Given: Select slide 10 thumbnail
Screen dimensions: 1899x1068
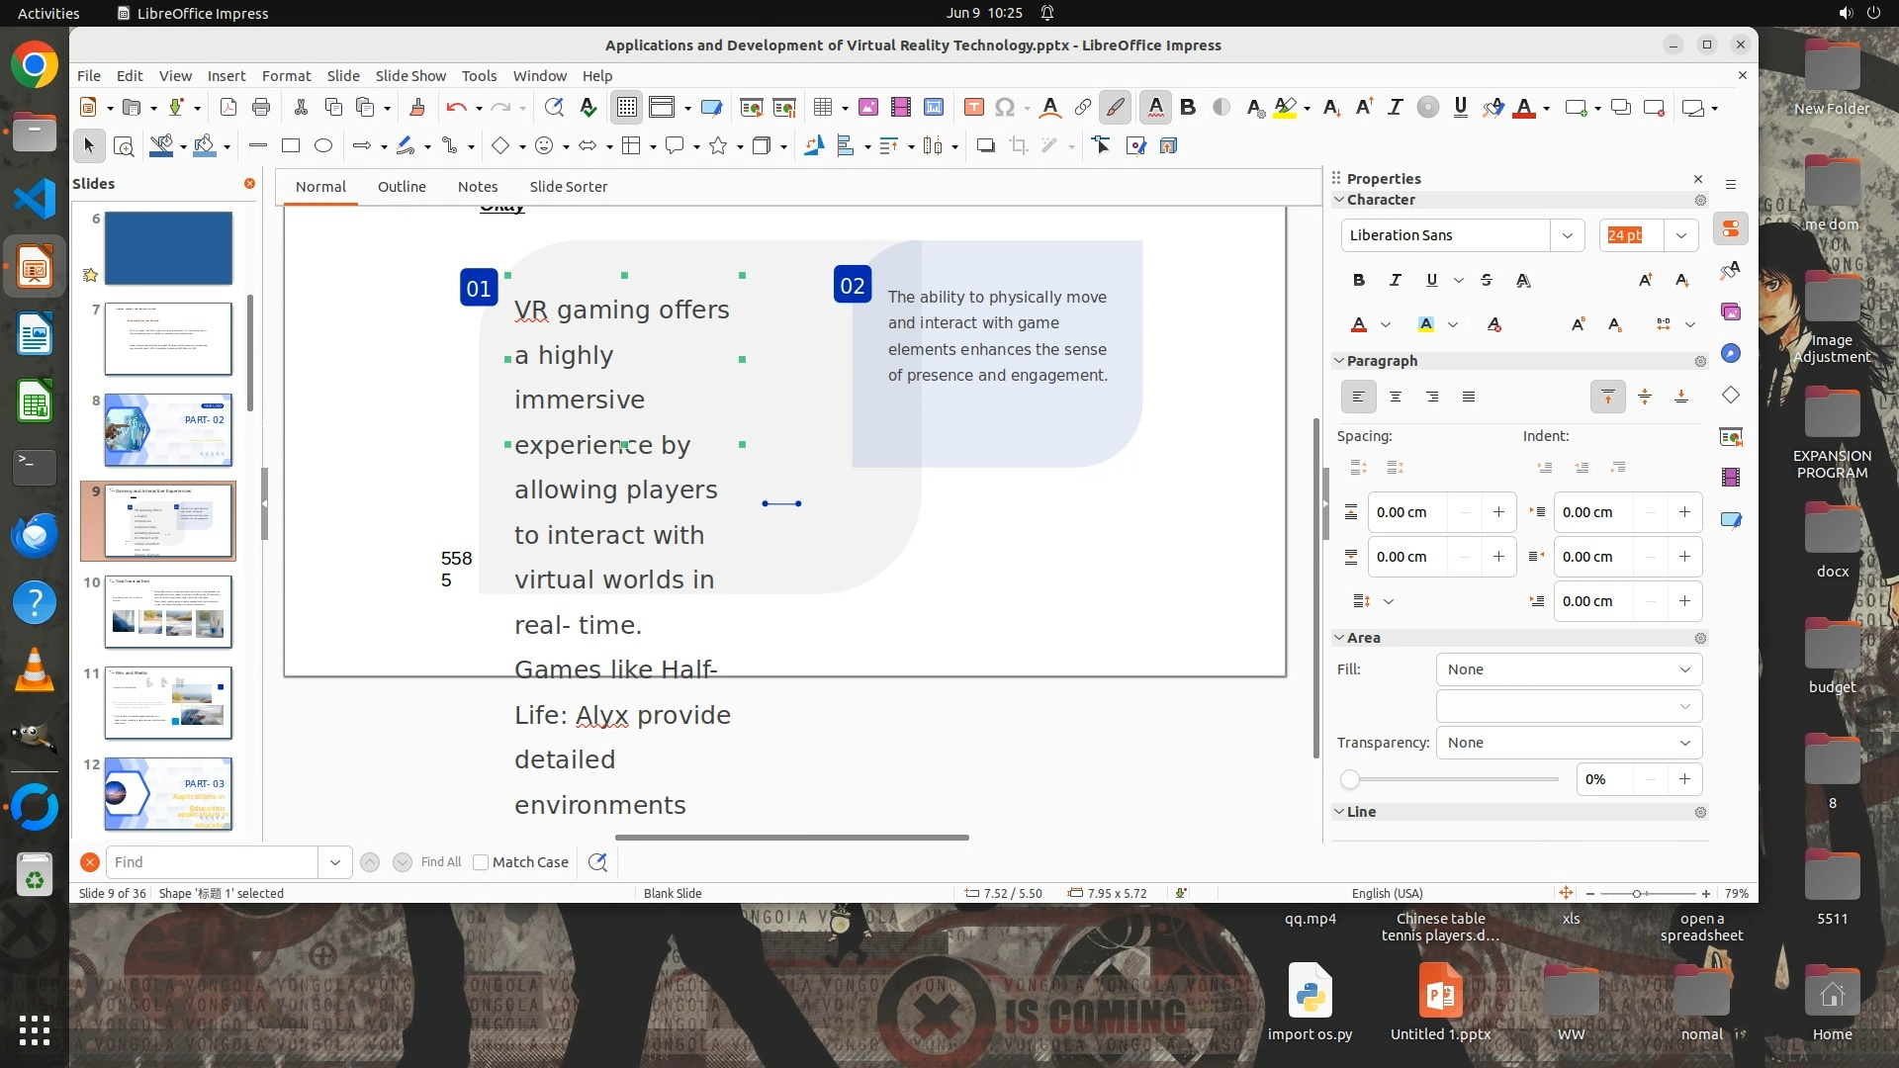Looking at the screenshot, I should 168,612.
